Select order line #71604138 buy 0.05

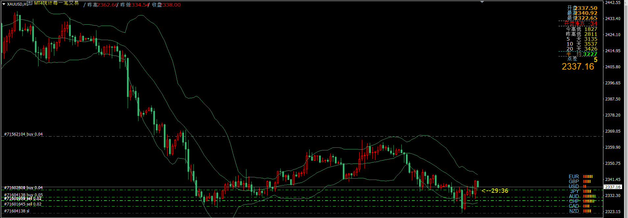click(x=23, y=195)
